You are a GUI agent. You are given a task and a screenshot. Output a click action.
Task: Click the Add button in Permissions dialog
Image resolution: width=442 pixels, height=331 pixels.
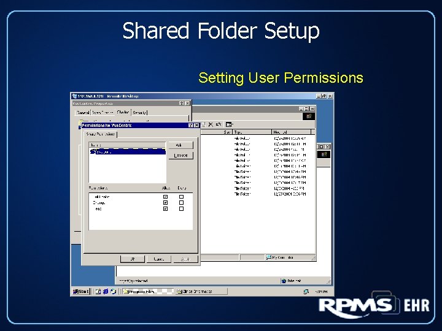point(180,145)
